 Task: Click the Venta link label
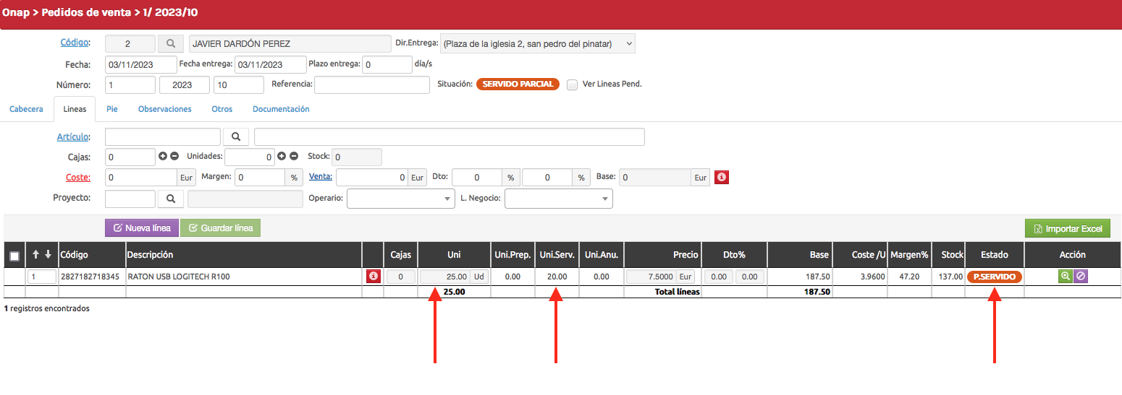pyautogui.click(x=320, y=176)
